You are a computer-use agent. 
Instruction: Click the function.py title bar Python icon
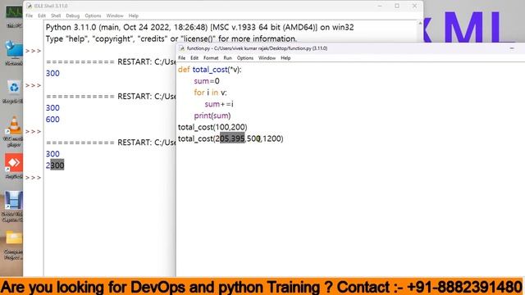(x=182, y=48)
